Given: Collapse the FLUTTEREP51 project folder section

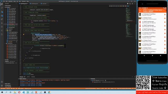Looking at the screenshot, I should [x=10, y=7].
